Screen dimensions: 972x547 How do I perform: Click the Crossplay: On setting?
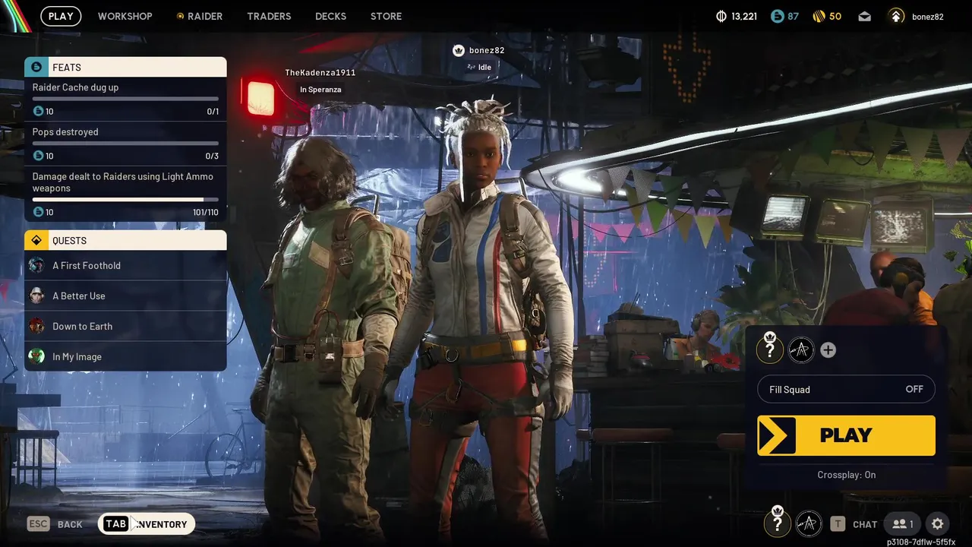pyautogui.click(x=846, y=475)
